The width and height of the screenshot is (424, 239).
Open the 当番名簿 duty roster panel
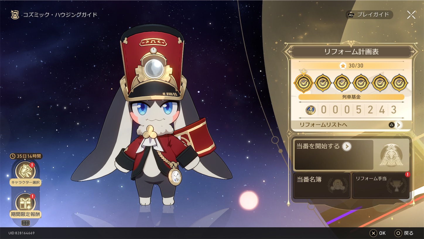pyautogui.click(x=322, y=186)
